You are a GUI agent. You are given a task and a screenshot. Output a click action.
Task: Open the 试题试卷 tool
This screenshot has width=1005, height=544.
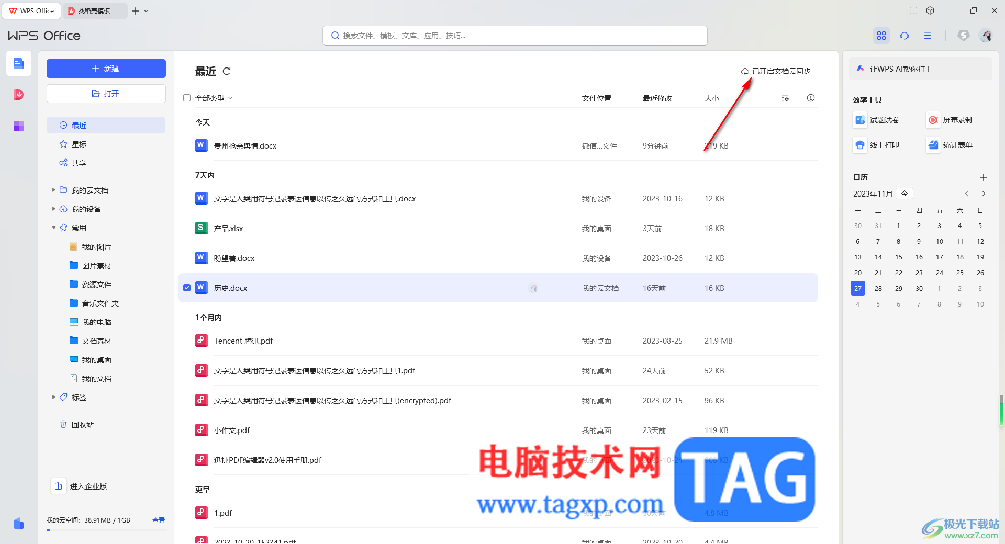tap(876, 120)
